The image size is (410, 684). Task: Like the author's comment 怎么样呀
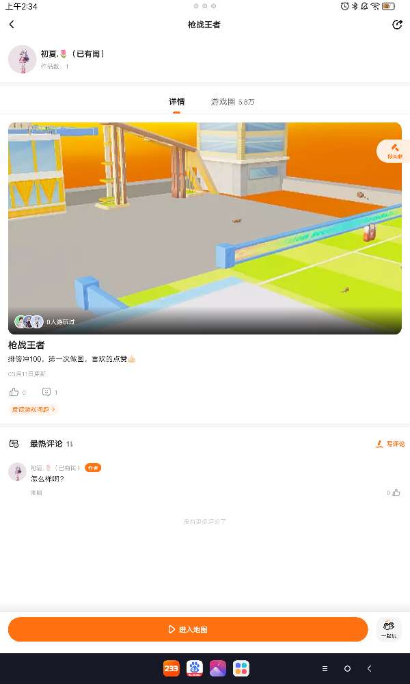point(396,492)
